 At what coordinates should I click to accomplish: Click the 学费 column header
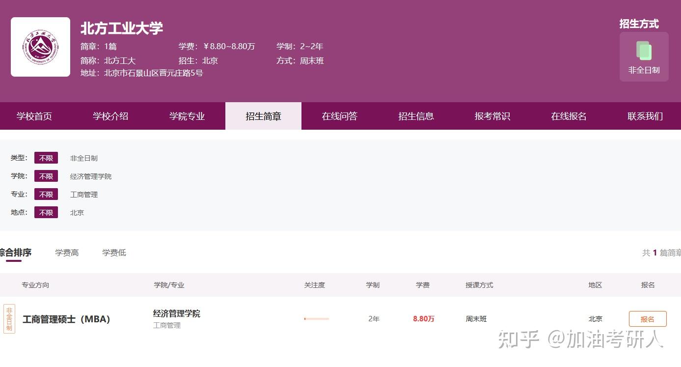pyautogui.click(x=423, y=285)
